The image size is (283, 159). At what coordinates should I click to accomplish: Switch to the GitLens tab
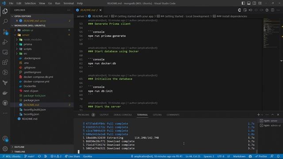coord(157,115)
